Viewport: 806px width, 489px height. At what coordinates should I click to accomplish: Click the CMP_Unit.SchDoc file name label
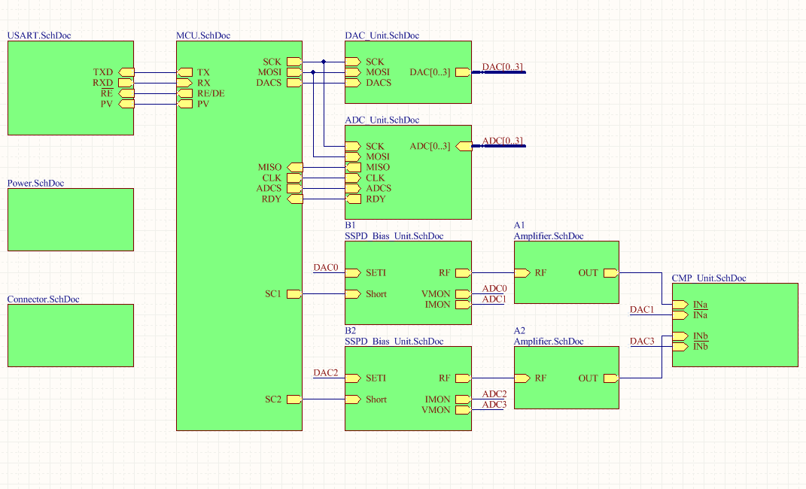point(708,278)
